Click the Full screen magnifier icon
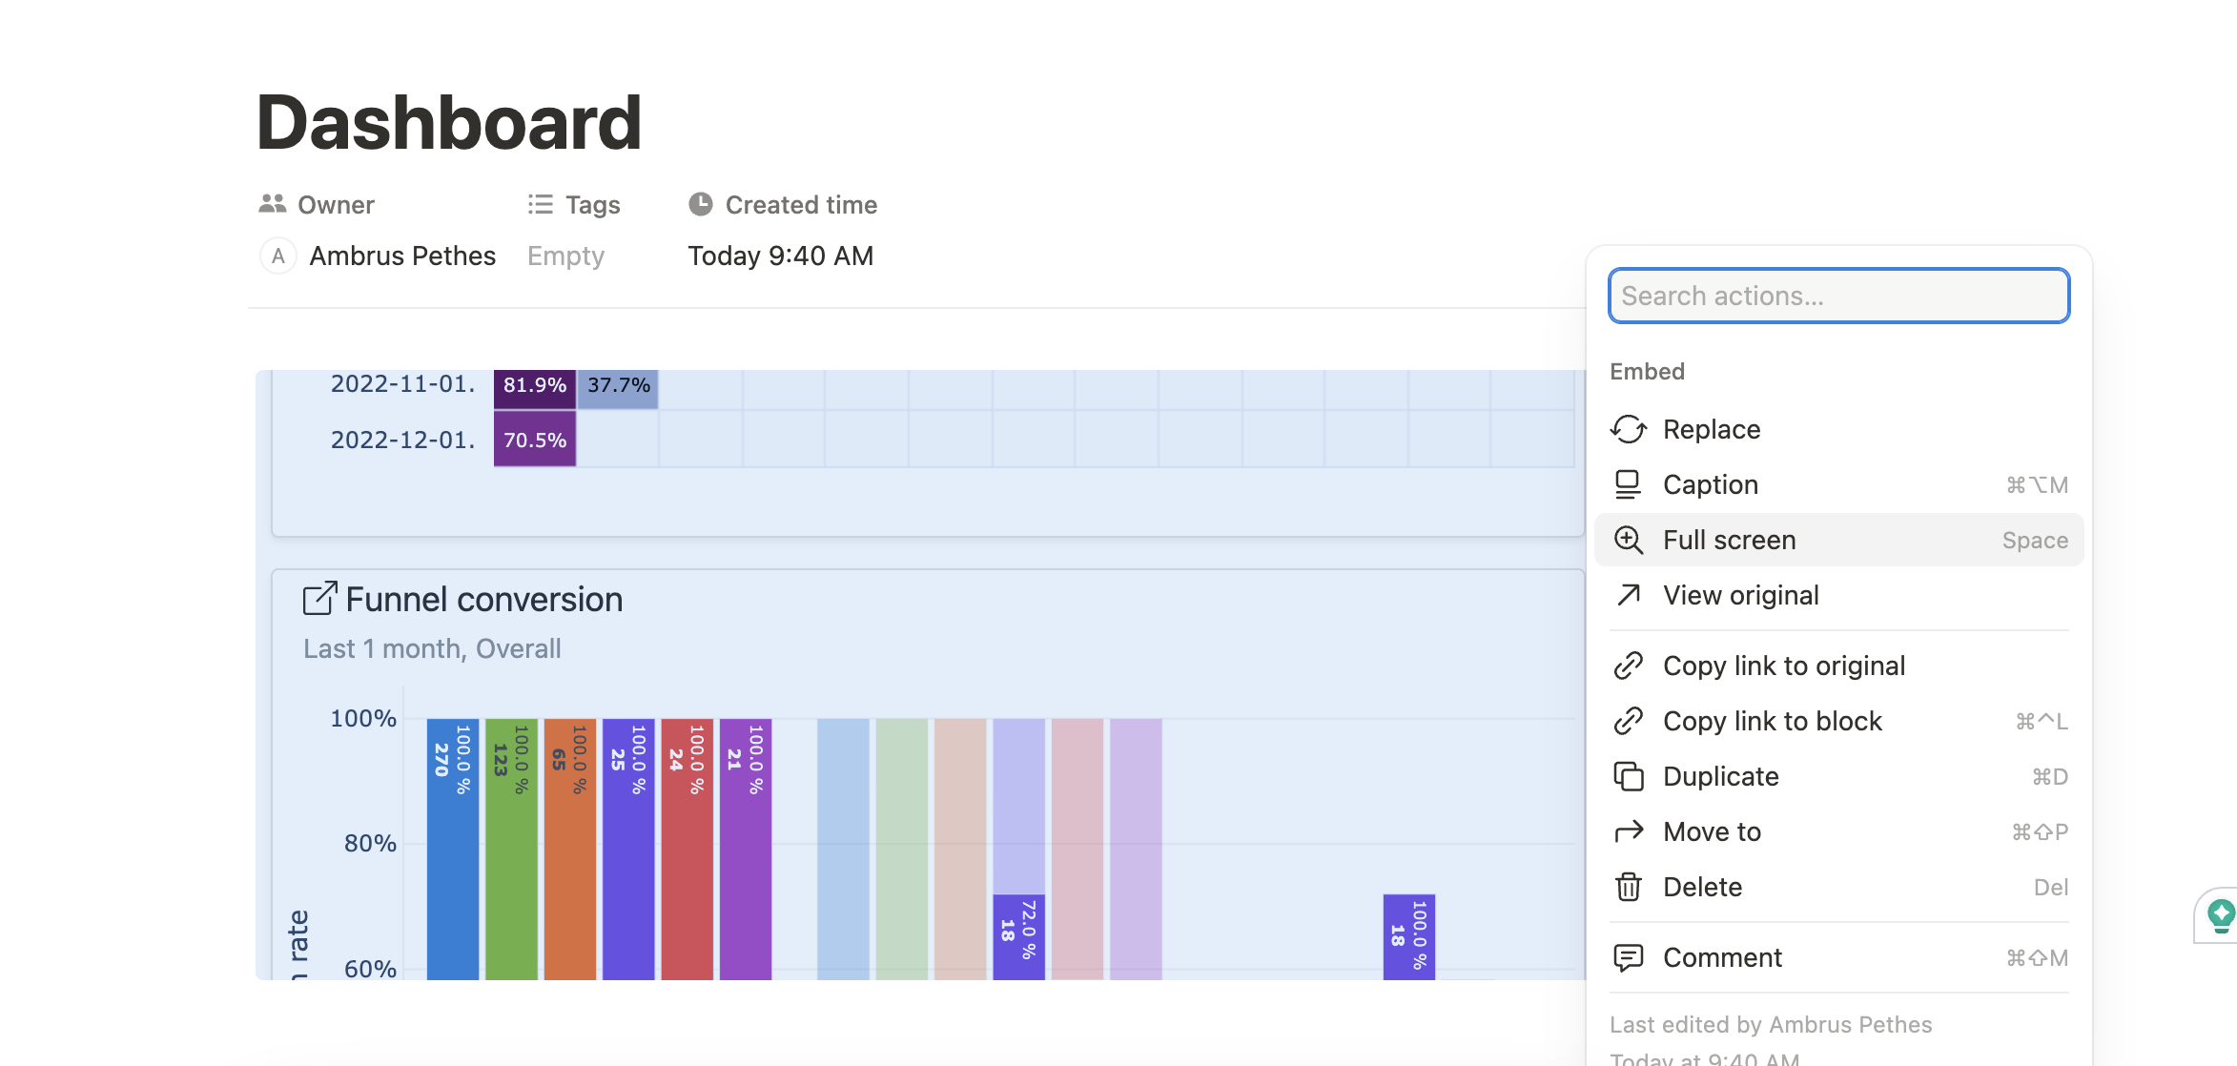This screenshot has width=2237, height=1066. pos(1629,540)
